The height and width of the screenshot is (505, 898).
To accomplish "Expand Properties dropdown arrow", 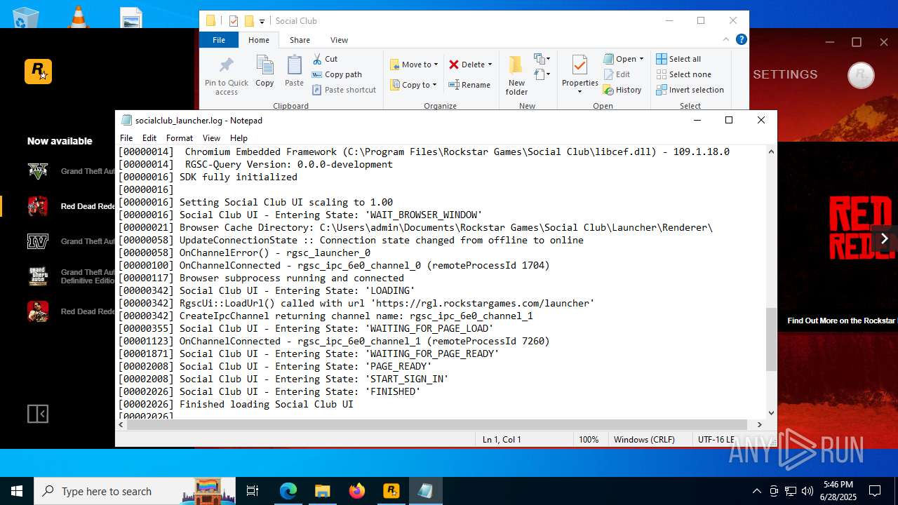I will (x=579, y=92).
